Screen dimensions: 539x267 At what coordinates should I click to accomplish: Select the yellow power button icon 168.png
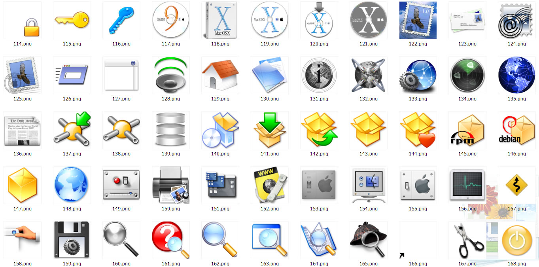[x=517, y=240]
